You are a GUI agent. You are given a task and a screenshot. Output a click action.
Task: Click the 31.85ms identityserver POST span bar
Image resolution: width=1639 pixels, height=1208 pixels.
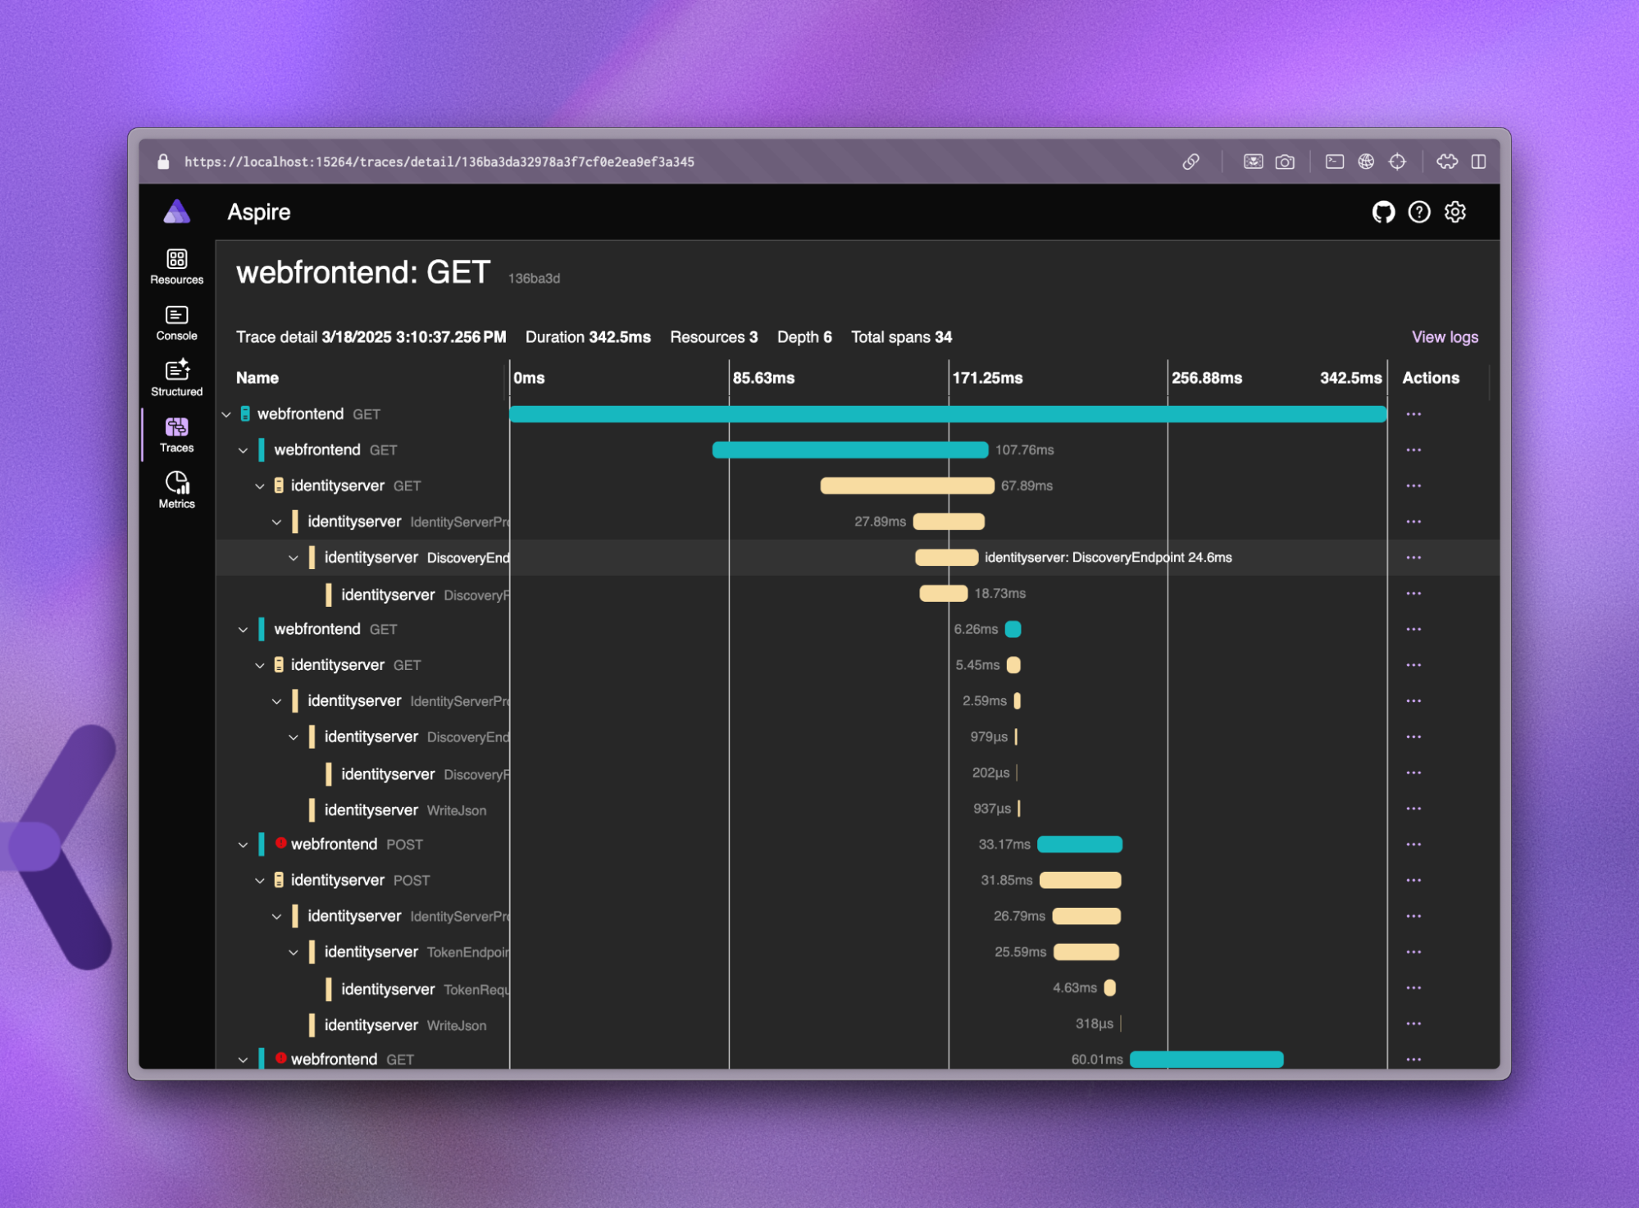point(1081,880)
